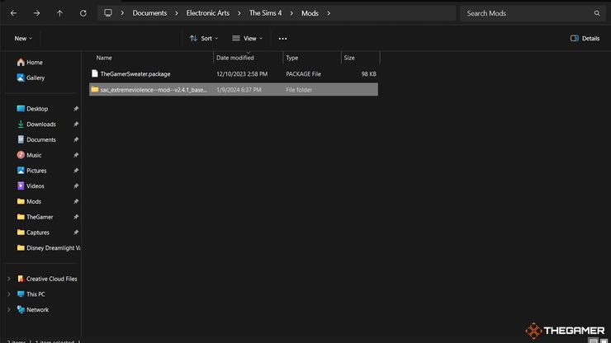611x343 pixels.
Task: Click the TheGamerSweater file icon
Action: click(95, 73)
